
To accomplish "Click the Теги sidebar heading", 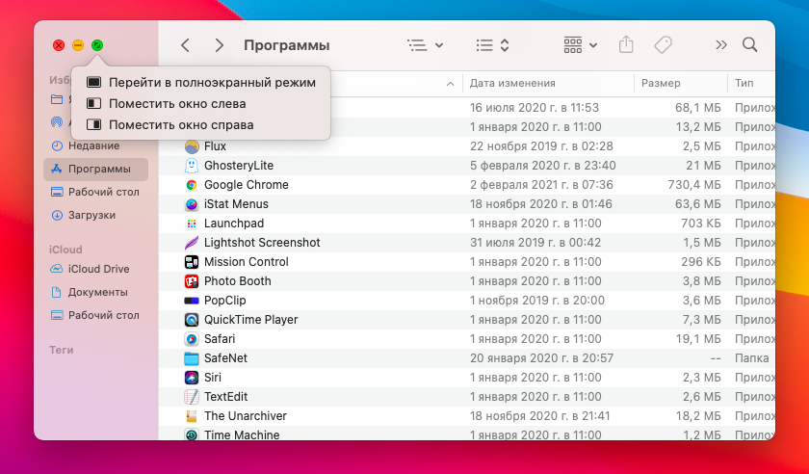I will pyautogui.click(x=62, y=350).
